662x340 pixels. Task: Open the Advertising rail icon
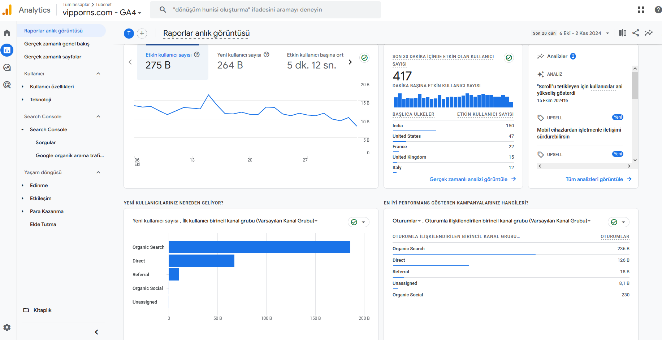[7, 85]
